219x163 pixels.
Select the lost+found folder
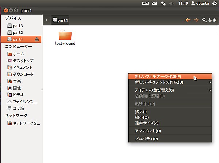(65, 37)
